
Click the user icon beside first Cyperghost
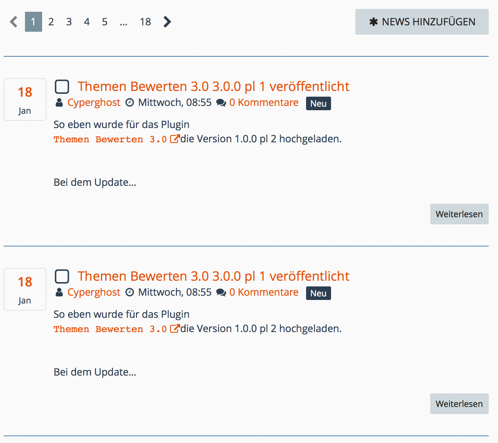[x=59, y=103]
